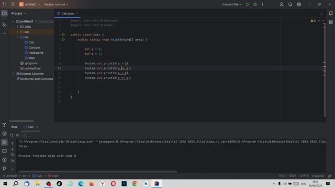
Task: Toggle the Project tool window folder icon
Action: pyautogui.click(x=4, y=14)
